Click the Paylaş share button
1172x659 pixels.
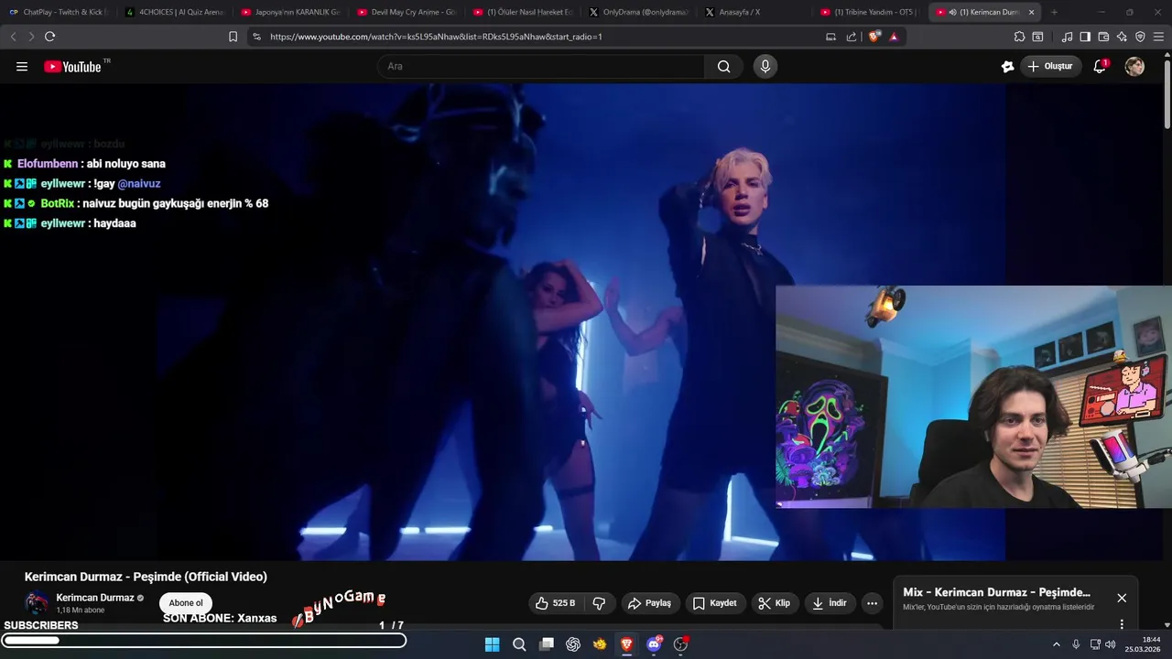point(649,603)
